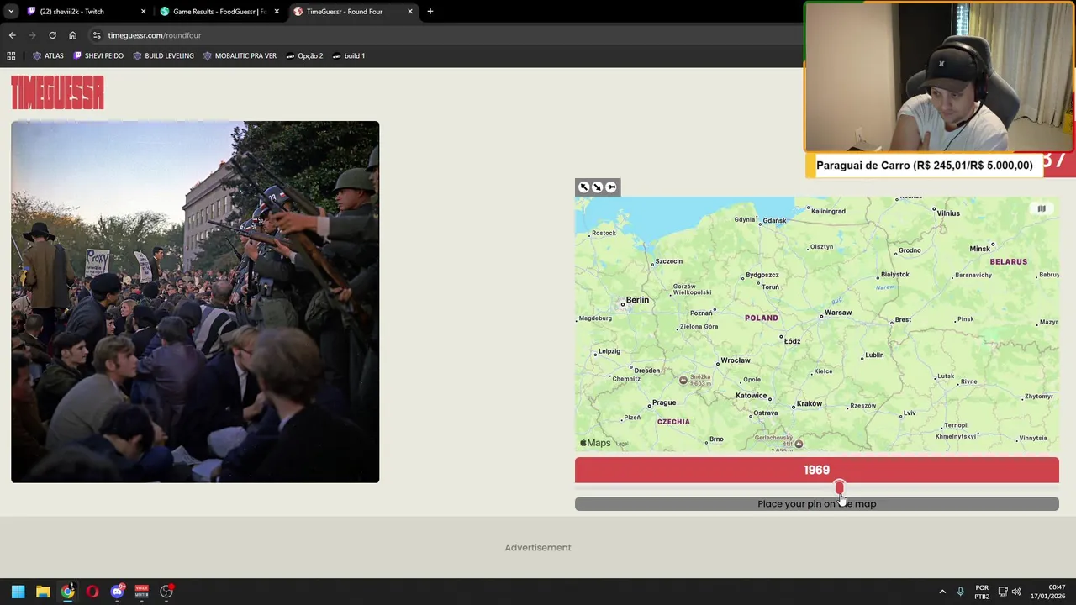Image resolution: width=1076 pixels, height=605 pixels.
Task: Click Berlin on the map
Action: tap(636, 300)
